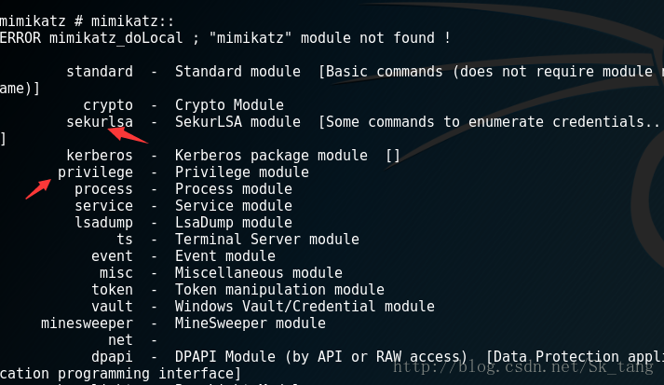Viewport: 664px width, 385px height.
Task: Click the 'Token manipulation module' description
Action: click(279, 290)
